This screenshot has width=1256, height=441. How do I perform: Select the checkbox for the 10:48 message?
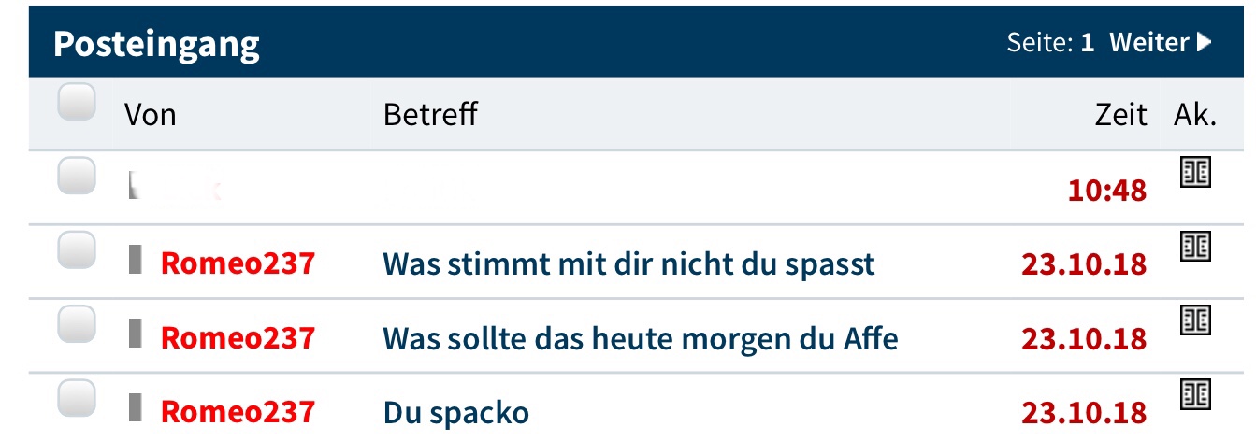coord(77,176)
